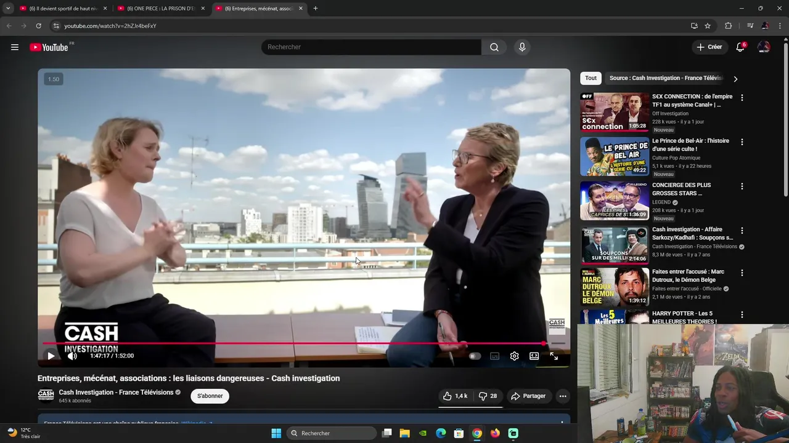
Task: Open media control icon in Chrome toolbar
Action: [750, 26]
